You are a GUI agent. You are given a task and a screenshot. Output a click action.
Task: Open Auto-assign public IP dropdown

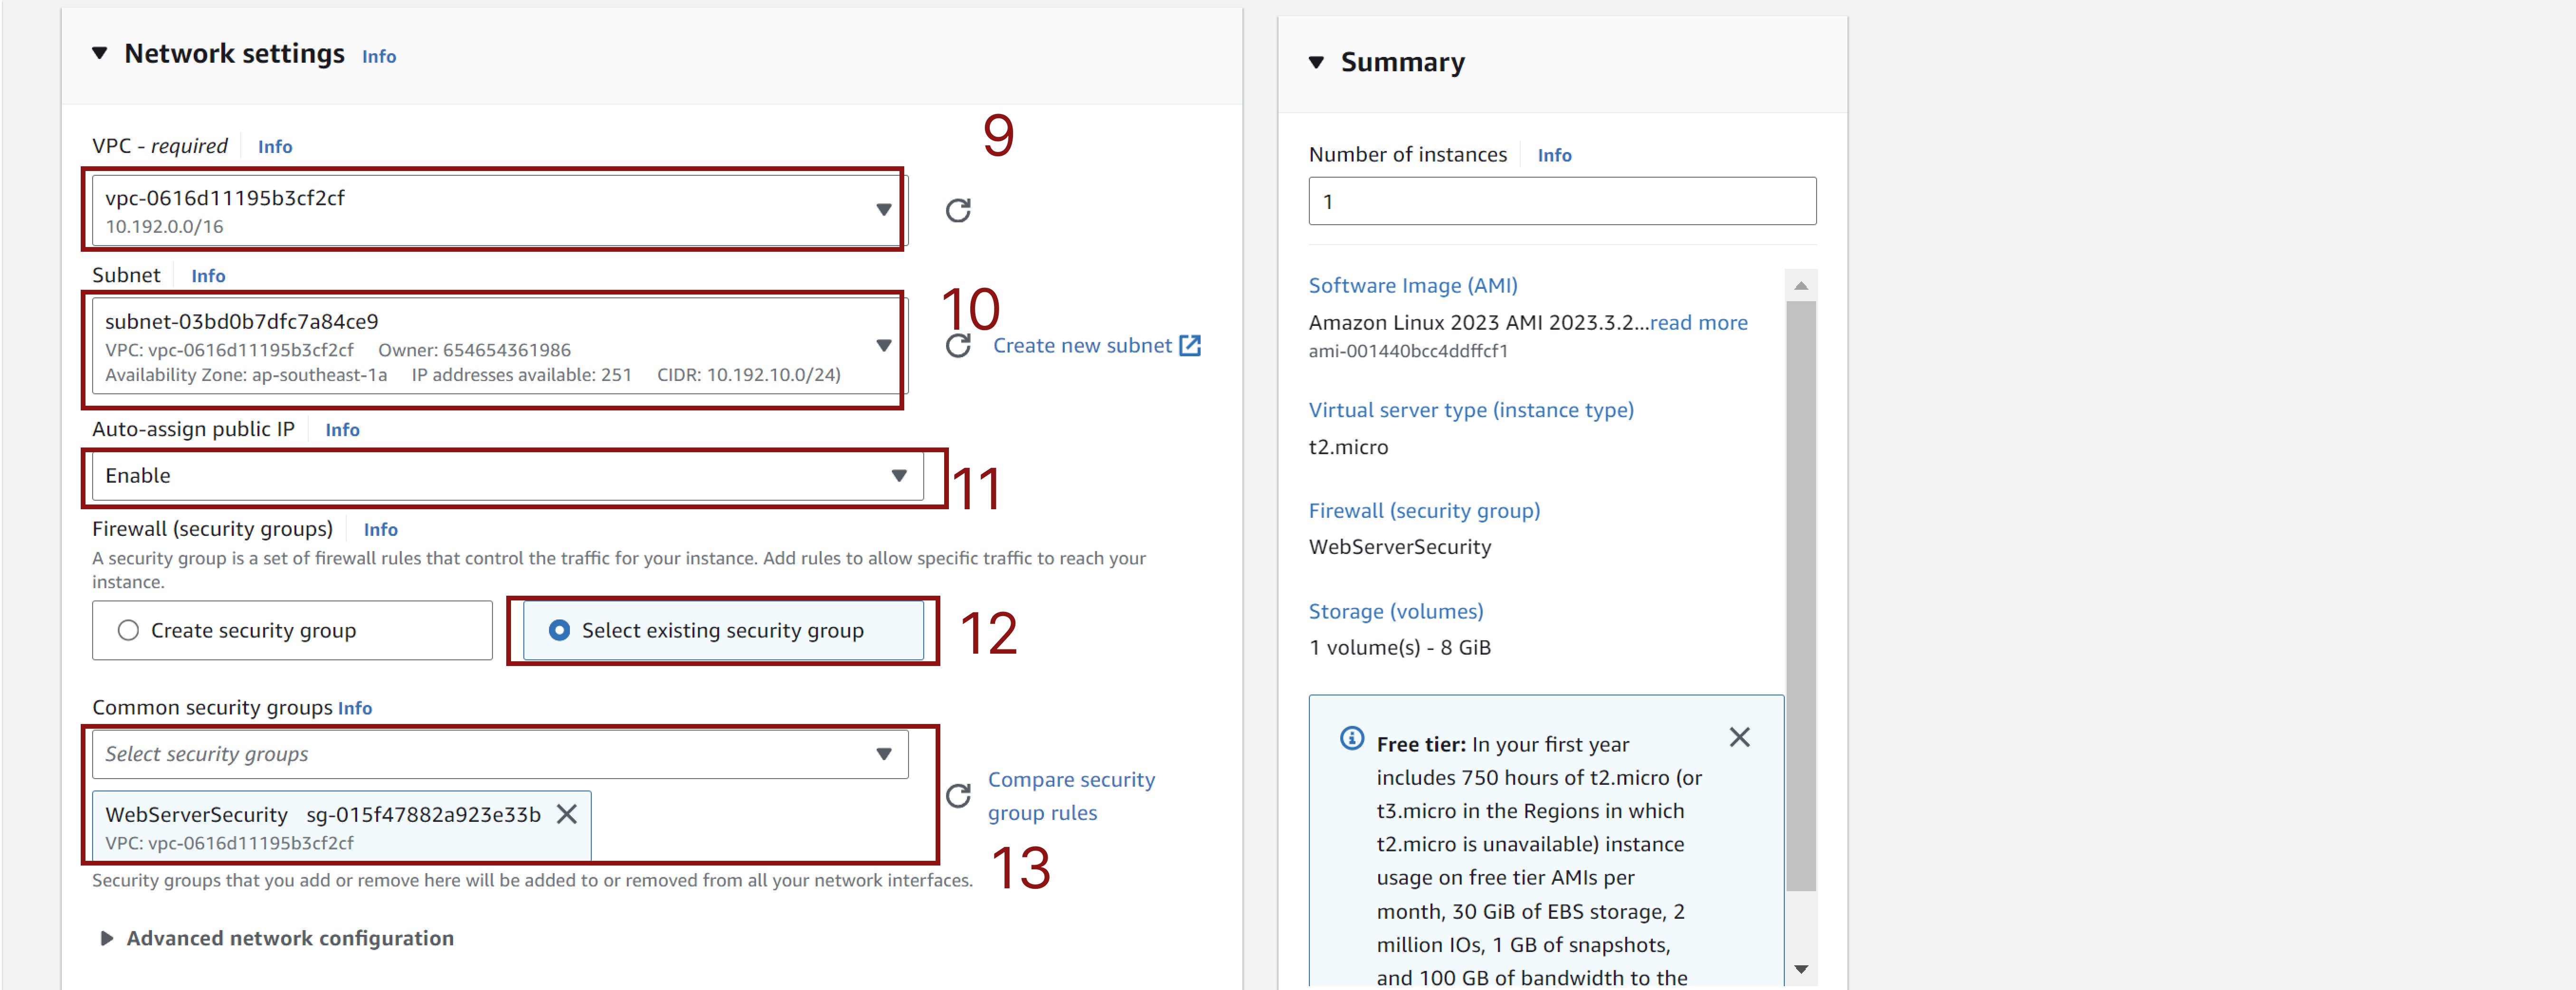pos(507,476)
